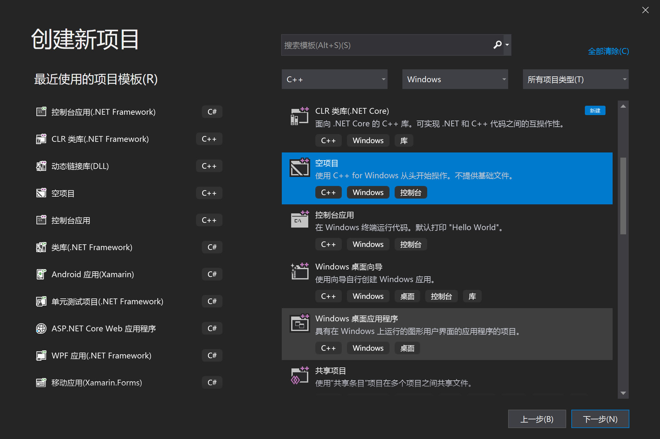Viewport: 660px width, 439px height.
Task: Click recent template Android 应用(Xamarin) text
Action: point(93,274)
